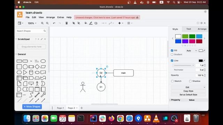Send selected shape to back
The image size is (223, 125).
[x=79, y=23]
